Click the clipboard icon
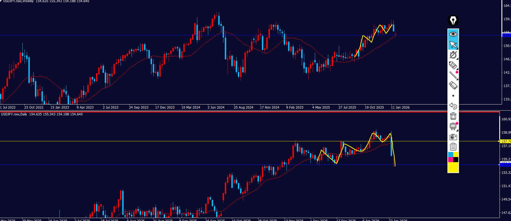The height and width of the screenshot is (221, 511). 453,147
